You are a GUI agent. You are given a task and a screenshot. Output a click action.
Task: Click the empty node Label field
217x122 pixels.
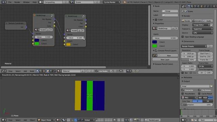[x=170, y=15]
